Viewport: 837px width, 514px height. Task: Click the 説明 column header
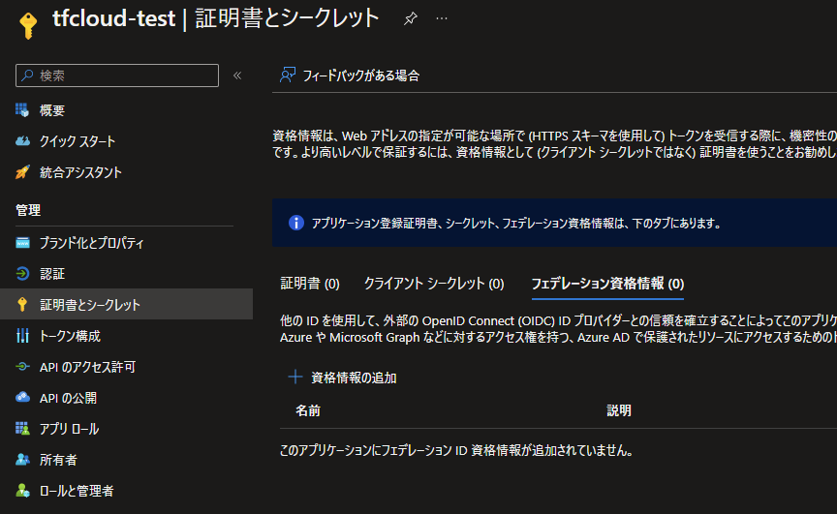[619, 410]
